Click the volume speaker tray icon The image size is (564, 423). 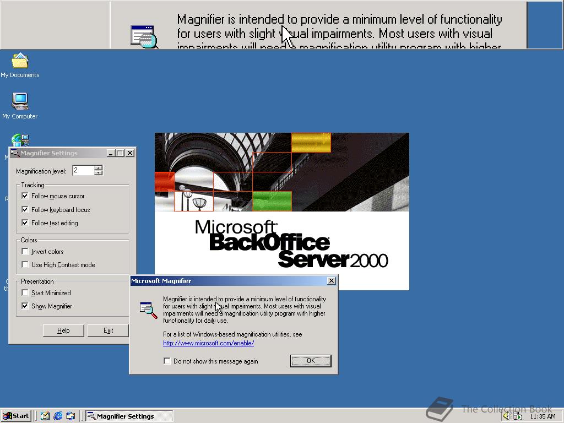tap(507, 416)
